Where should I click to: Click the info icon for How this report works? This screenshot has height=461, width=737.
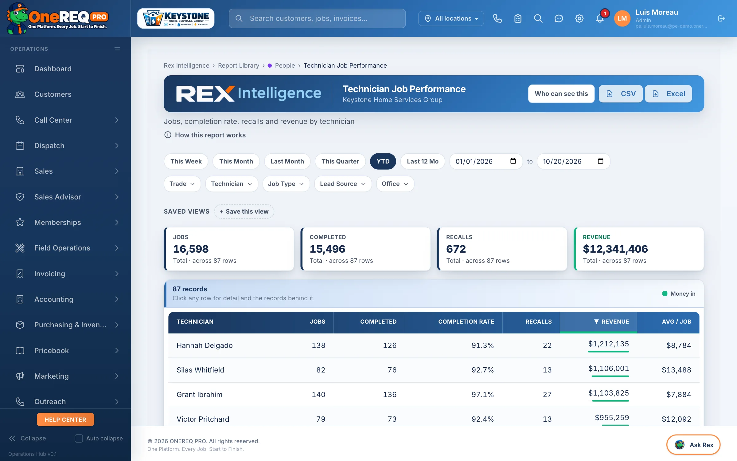point(168,135)
